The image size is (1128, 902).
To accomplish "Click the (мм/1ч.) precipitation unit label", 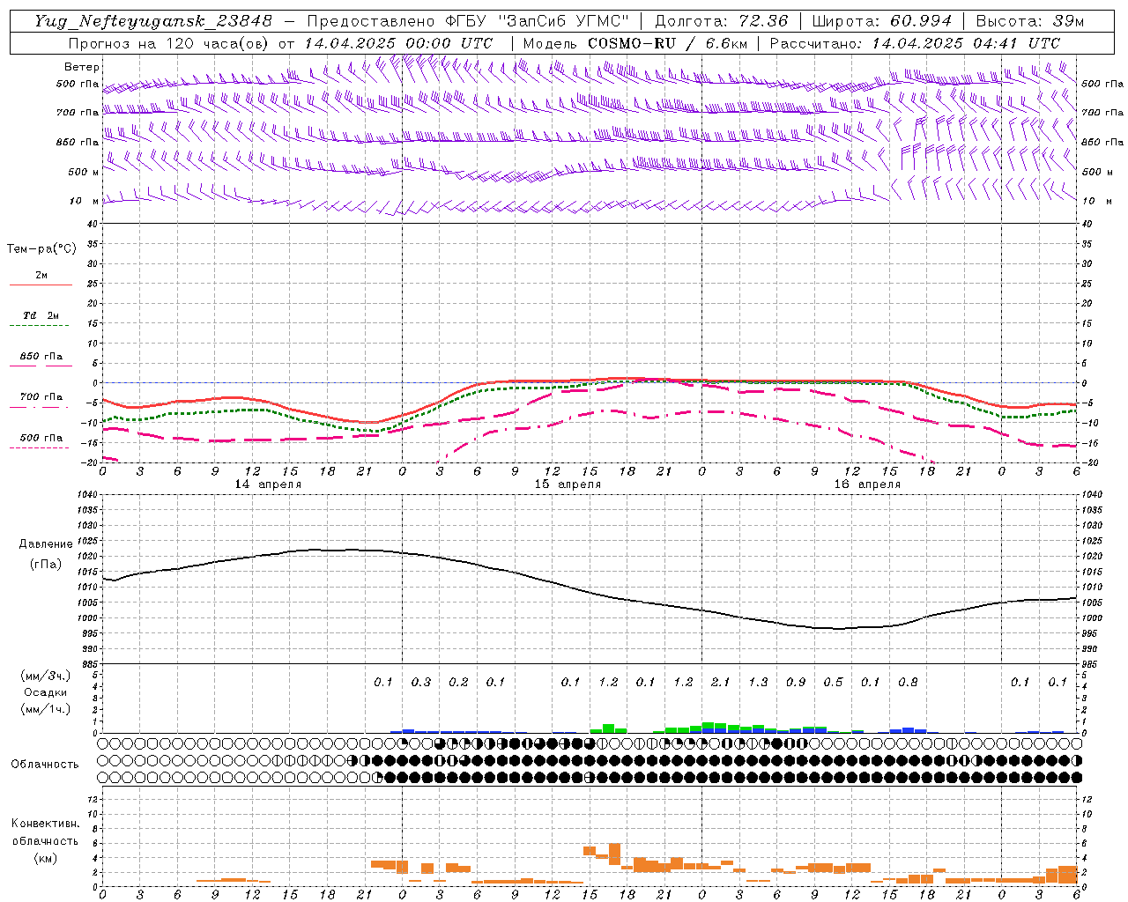I will [45, 709].
